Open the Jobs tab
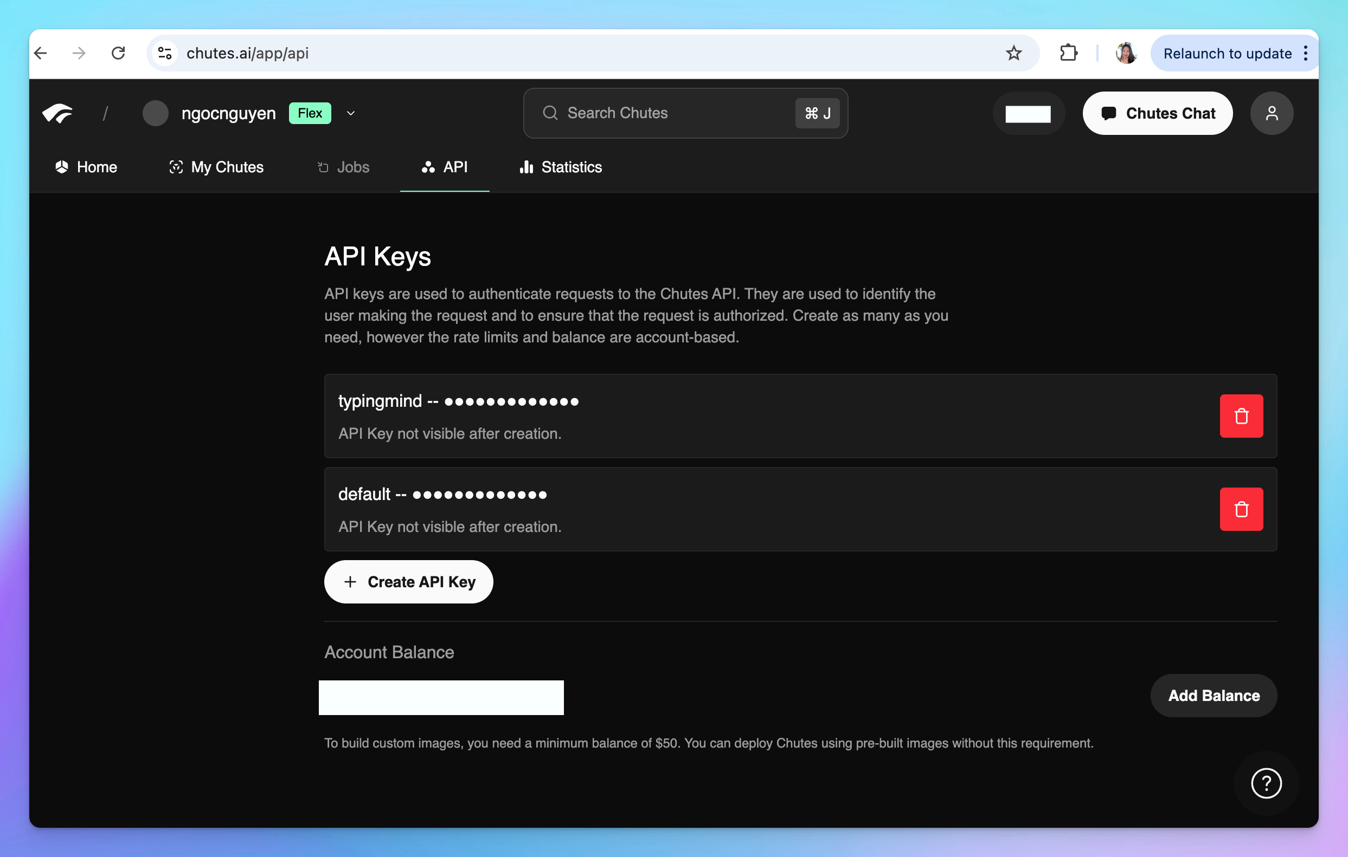The image size is (1348, 857). click(x=343, y=167)
